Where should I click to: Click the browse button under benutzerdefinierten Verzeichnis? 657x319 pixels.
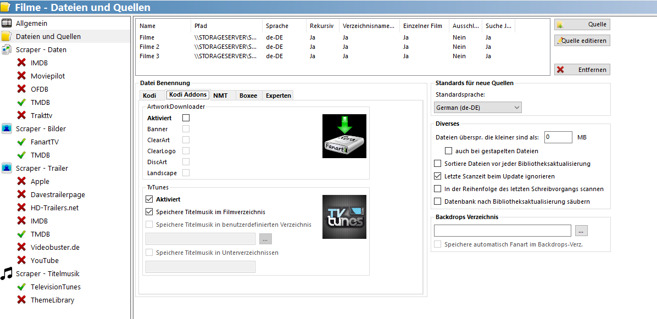click(x=266, y=239)
